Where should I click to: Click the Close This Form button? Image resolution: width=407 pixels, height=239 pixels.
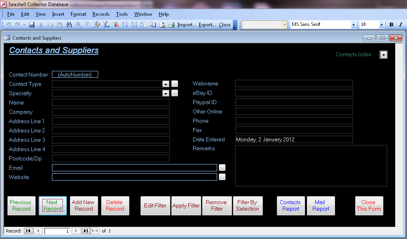tap(369, 205)
